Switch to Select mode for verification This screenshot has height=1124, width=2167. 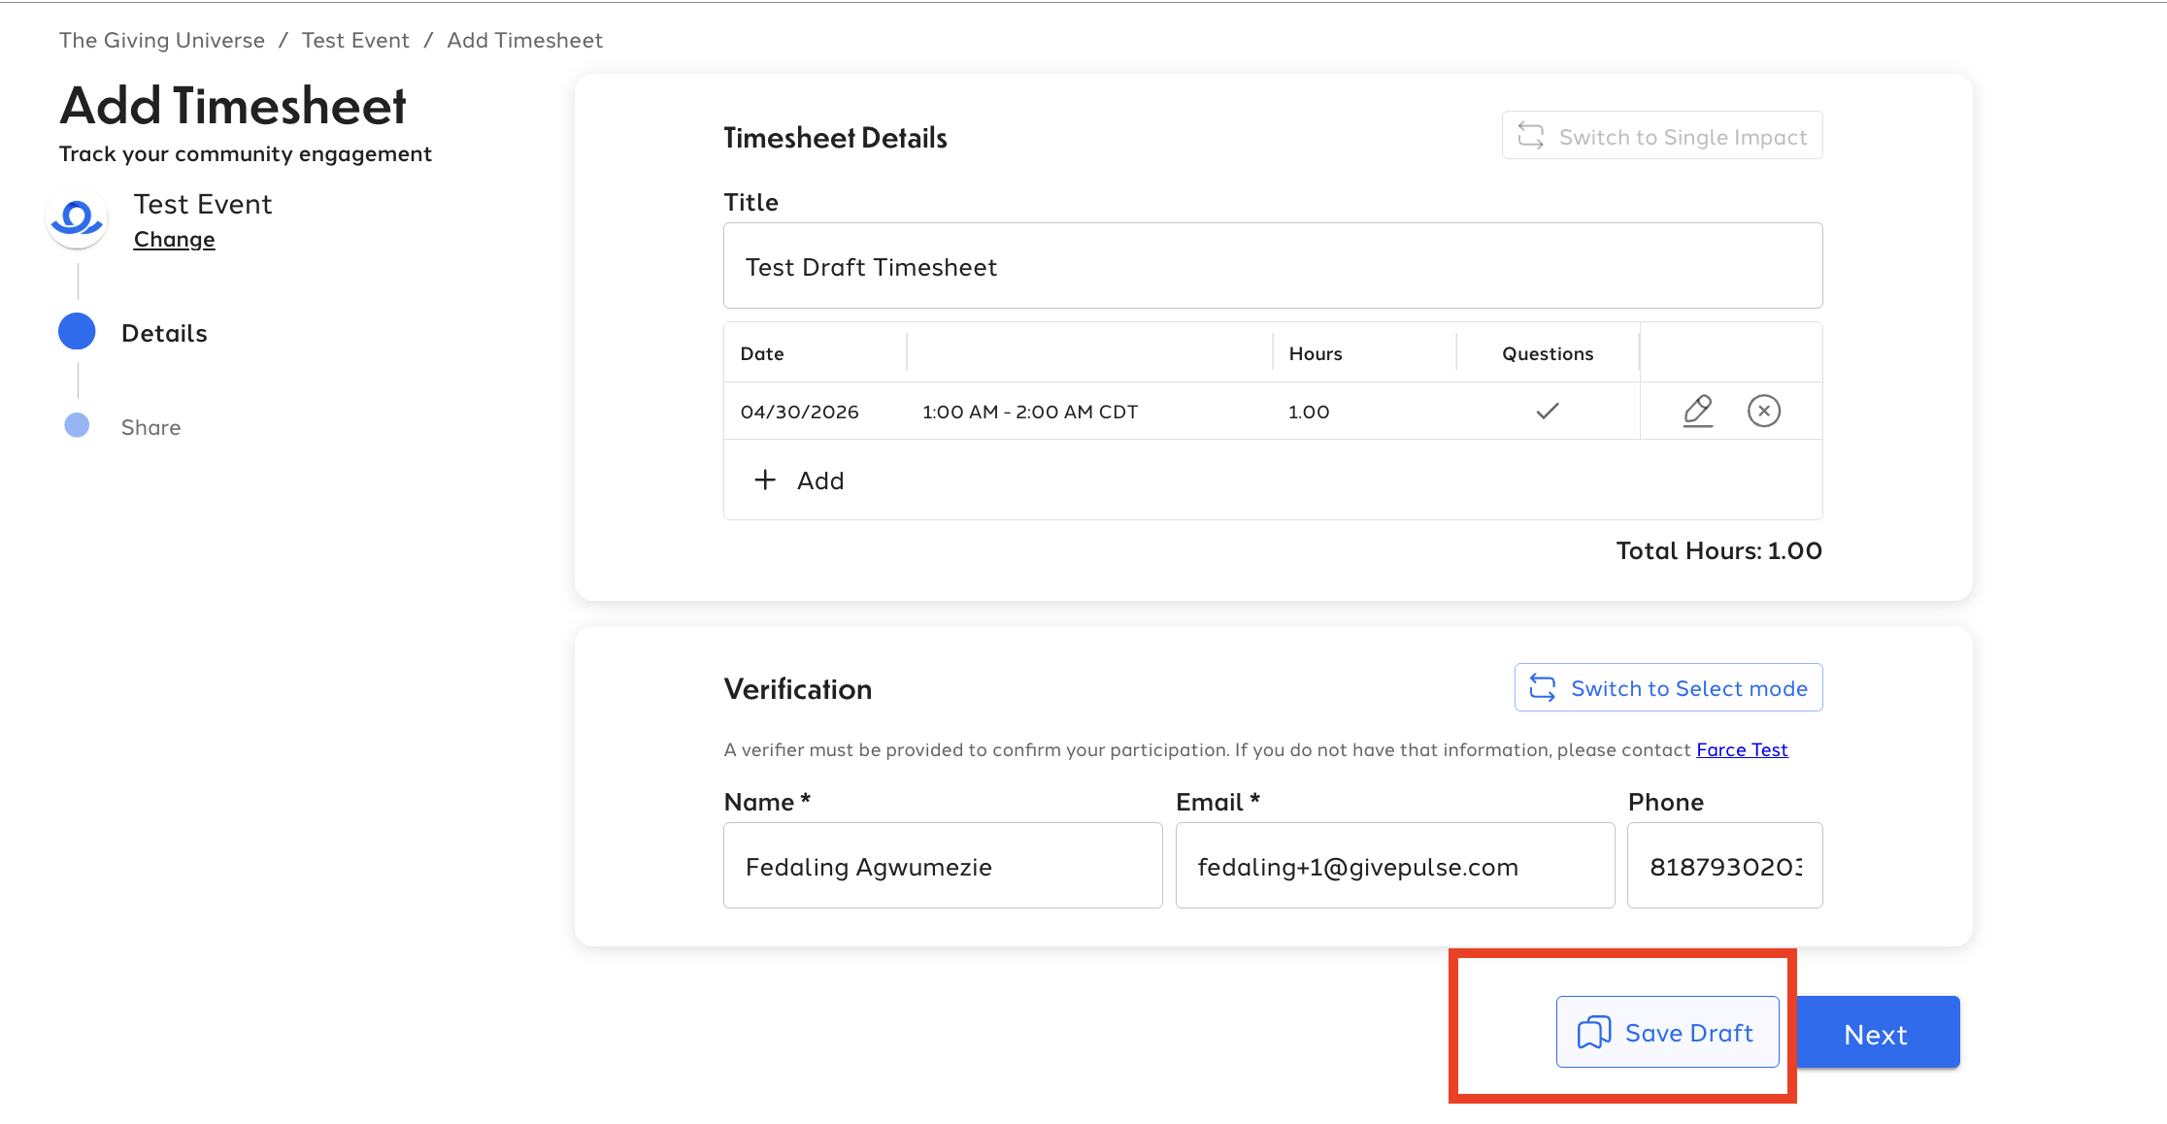tap(1668, 687)
